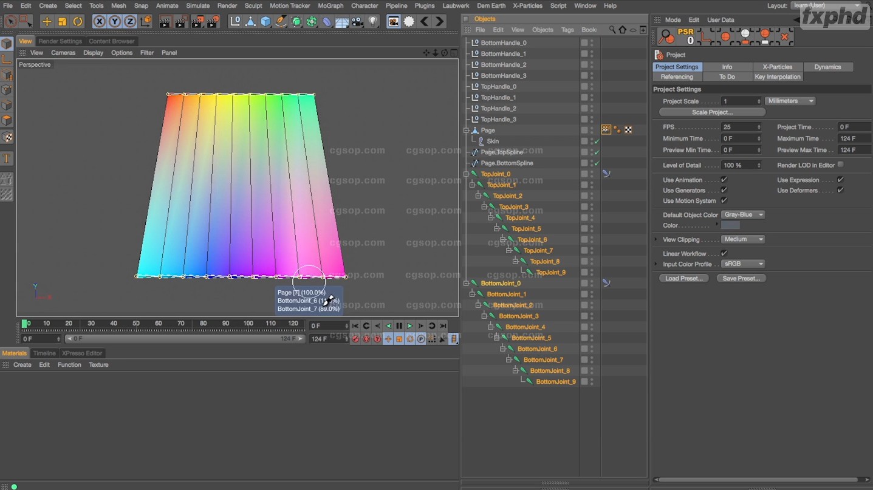Select the Rotate tool in the top toolbar
Screen dimensions: 873x490
[x=78, y=22]
